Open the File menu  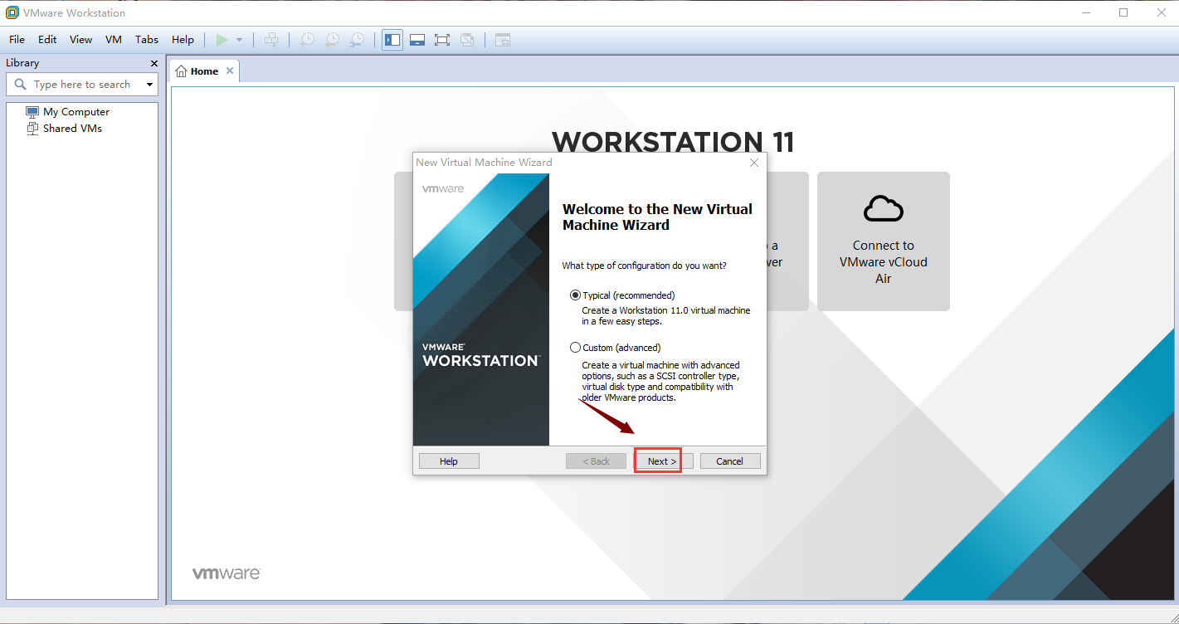point(17,40)
